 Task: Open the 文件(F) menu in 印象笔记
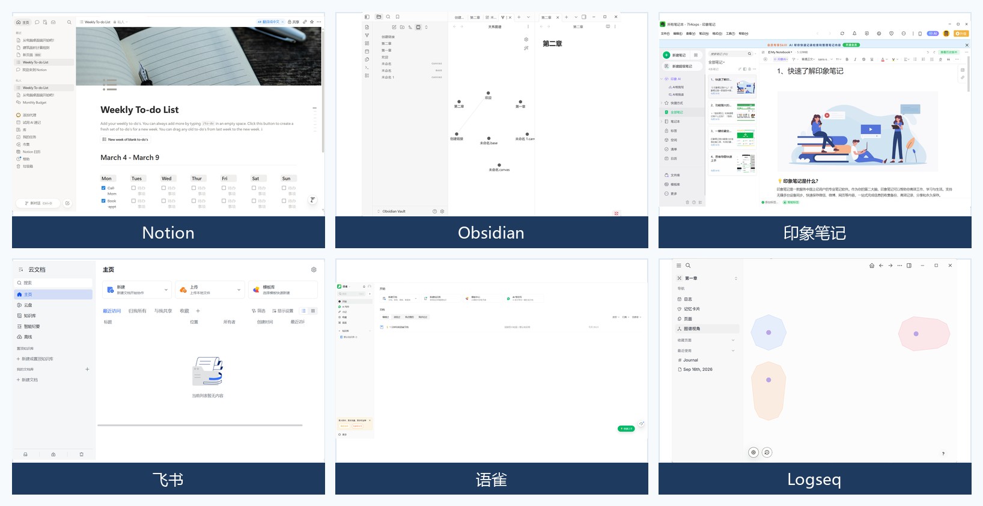[x=665, y=34]
